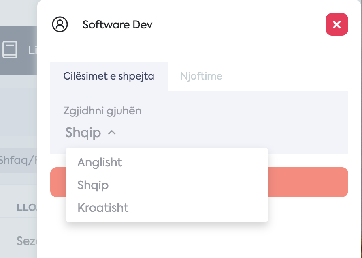
Task: Click the Li label beside the book icon
Action: [32, 50]
